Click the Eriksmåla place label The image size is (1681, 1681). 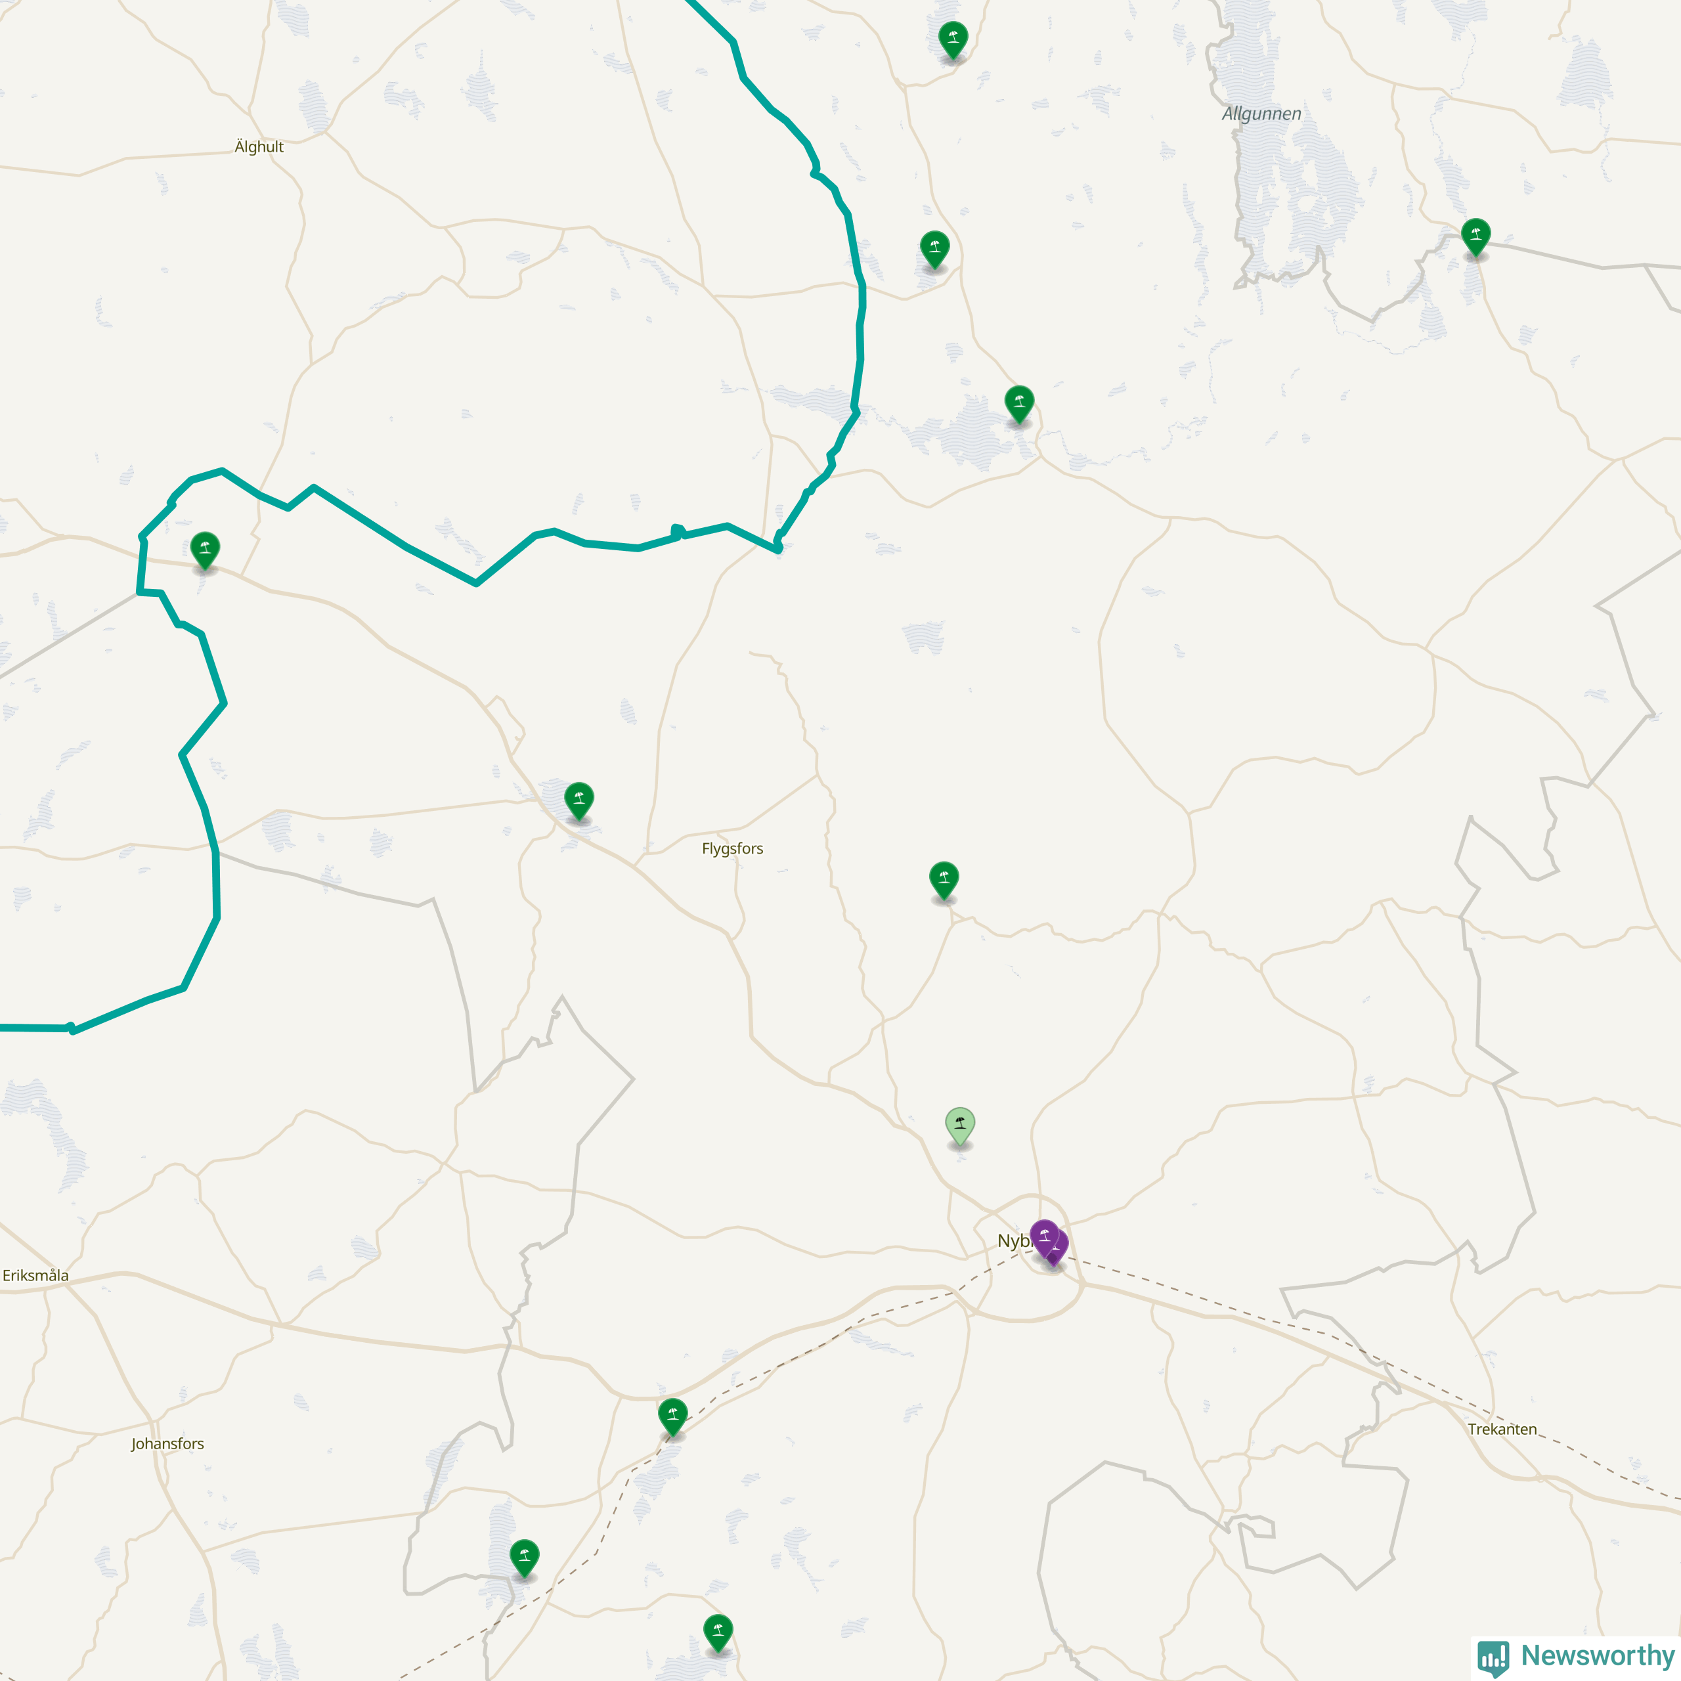[35, 1276]
